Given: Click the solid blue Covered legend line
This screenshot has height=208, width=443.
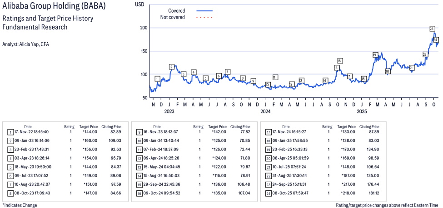Looking at the screenshot, I should tap(204, 10).
